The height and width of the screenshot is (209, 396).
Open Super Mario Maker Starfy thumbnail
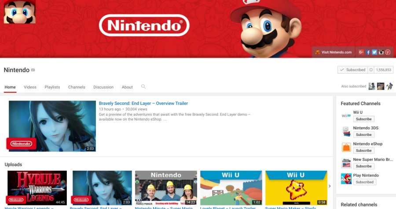[296, 188]
